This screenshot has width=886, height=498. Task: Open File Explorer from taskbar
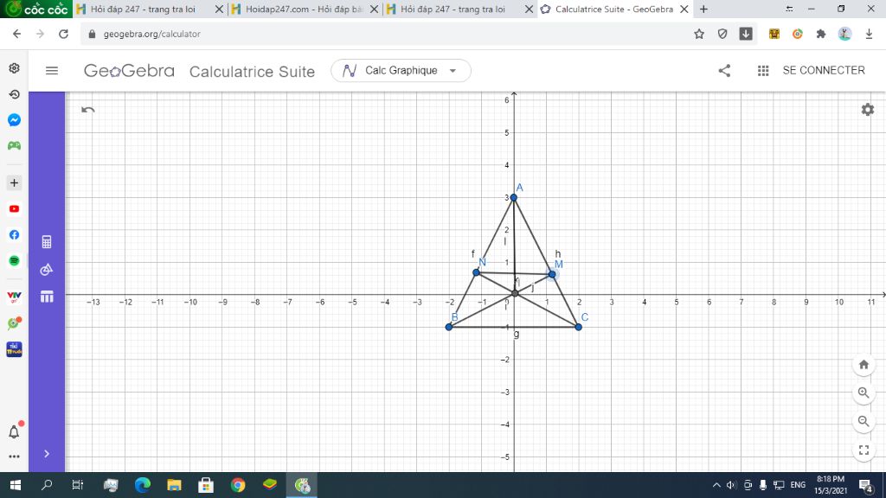point(174,485)
